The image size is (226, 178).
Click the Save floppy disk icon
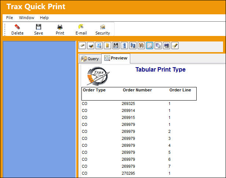(39, 27)
